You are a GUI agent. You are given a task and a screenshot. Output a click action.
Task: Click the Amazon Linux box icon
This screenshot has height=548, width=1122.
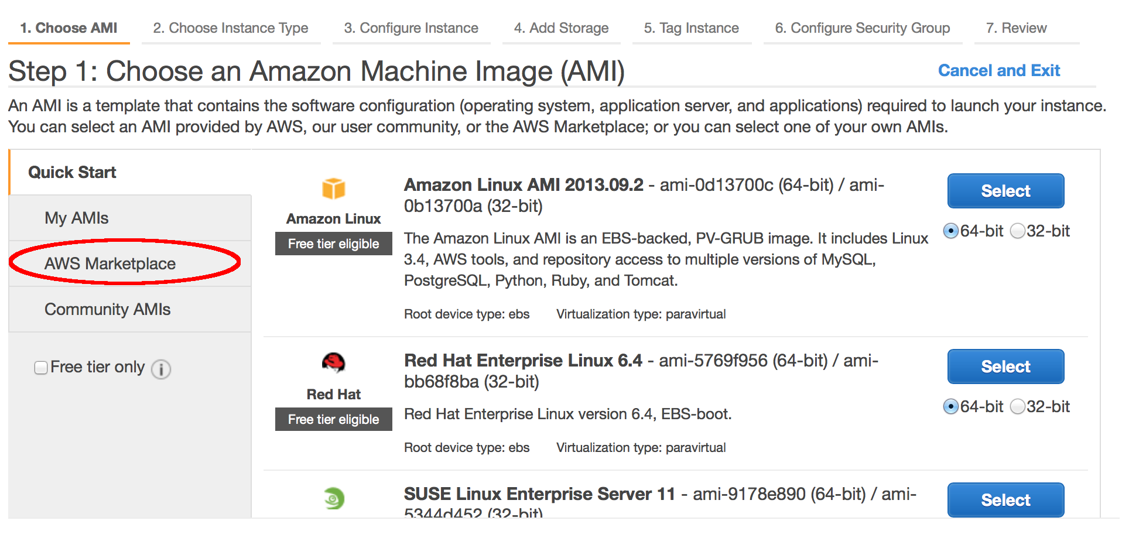coord(333,189)
